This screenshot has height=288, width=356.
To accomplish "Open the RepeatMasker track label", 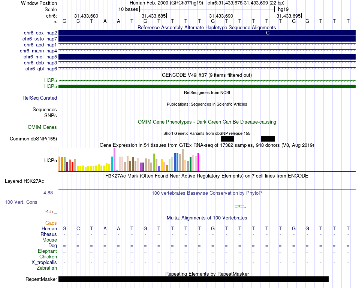I will (x=41, y=279).
